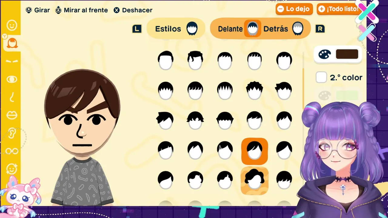Enable the 2.º color checkbox

321,78
